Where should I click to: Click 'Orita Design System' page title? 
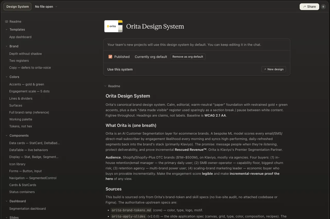[x=155, y=27]
